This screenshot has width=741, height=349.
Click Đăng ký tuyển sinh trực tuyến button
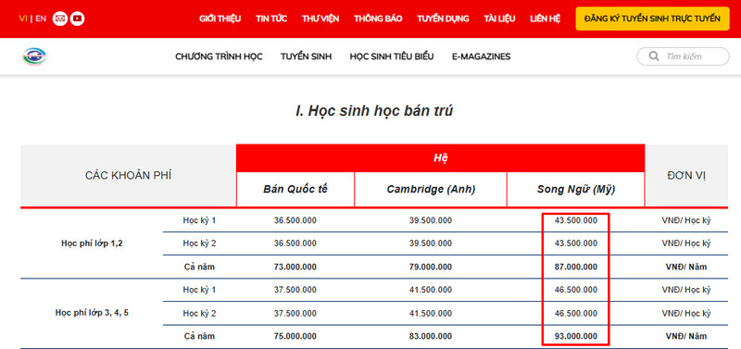point(652,19)
